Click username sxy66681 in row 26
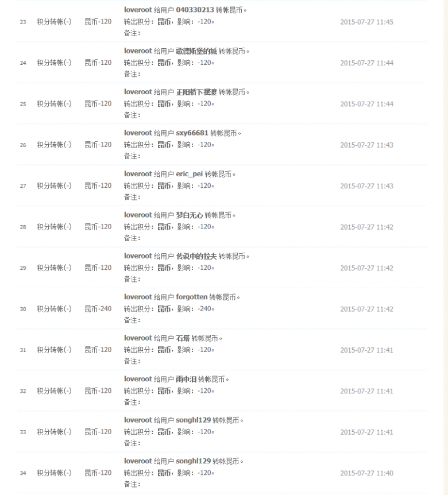This screenshot has width=448, height=495. [x=192, y=133]
